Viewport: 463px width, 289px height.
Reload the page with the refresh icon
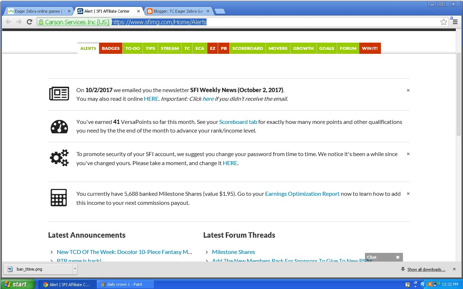30,22
